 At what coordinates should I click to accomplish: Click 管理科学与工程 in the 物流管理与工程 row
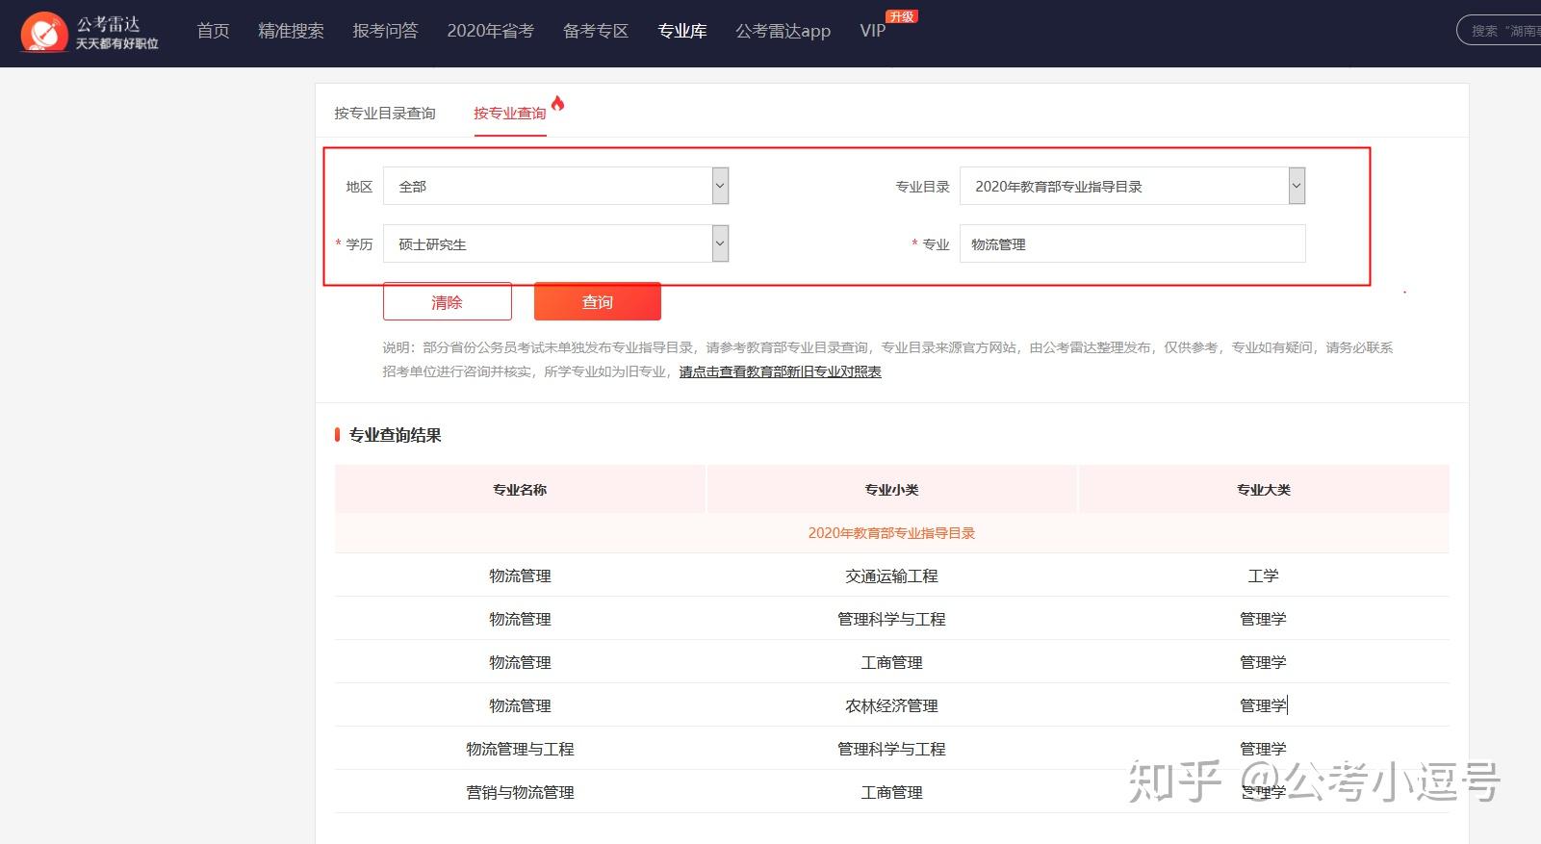pos(891,749)
